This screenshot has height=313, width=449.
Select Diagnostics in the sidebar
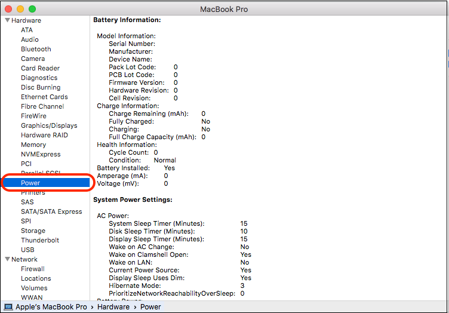(39, 78)
